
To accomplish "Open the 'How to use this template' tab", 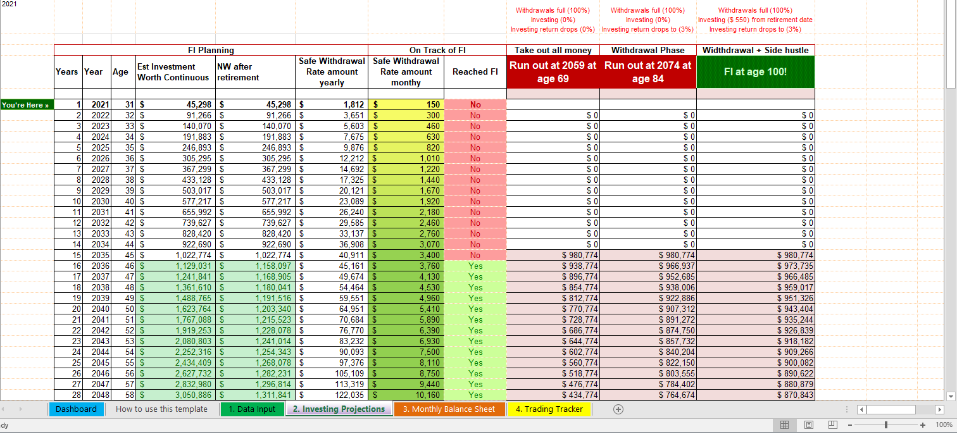I will [161, 409].
